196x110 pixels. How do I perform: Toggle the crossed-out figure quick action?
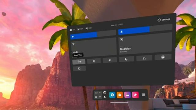pos(94,61)
